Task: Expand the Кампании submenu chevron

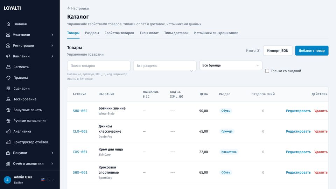Action: coord(52,56)
